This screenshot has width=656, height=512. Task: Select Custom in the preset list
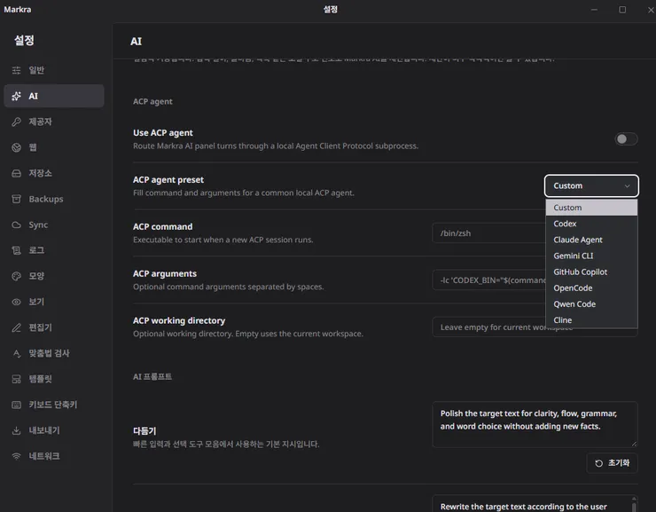click(591, 208)
